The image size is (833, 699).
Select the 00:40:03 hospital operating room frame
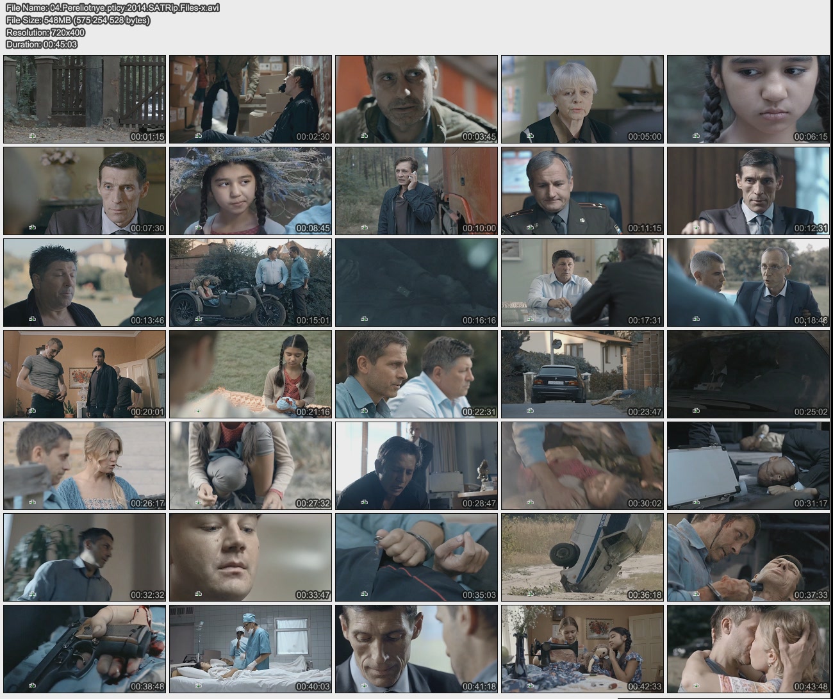(x=251, y=649)
